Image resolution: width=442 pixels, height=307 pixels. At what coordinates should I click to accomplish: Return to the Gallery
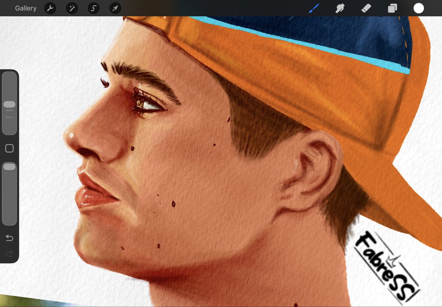pyautogui.click(x=25, y=8)
